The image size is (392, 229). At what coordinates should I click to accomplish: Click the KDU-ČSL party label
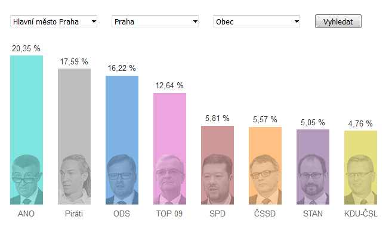tap(361, 213)
